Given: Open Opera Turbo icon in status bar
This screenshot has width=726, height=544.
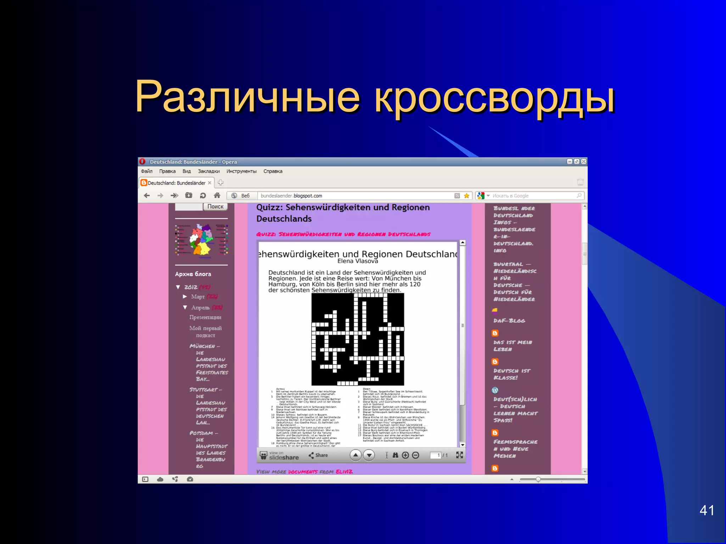Looking at the screenshot, I should [x=190, y=479].
